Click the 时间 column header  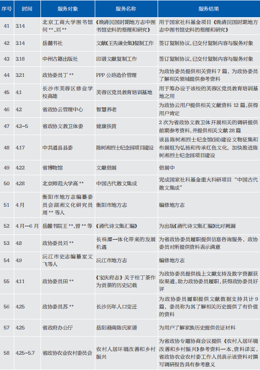pyautogui.click(x=27, y=9)
